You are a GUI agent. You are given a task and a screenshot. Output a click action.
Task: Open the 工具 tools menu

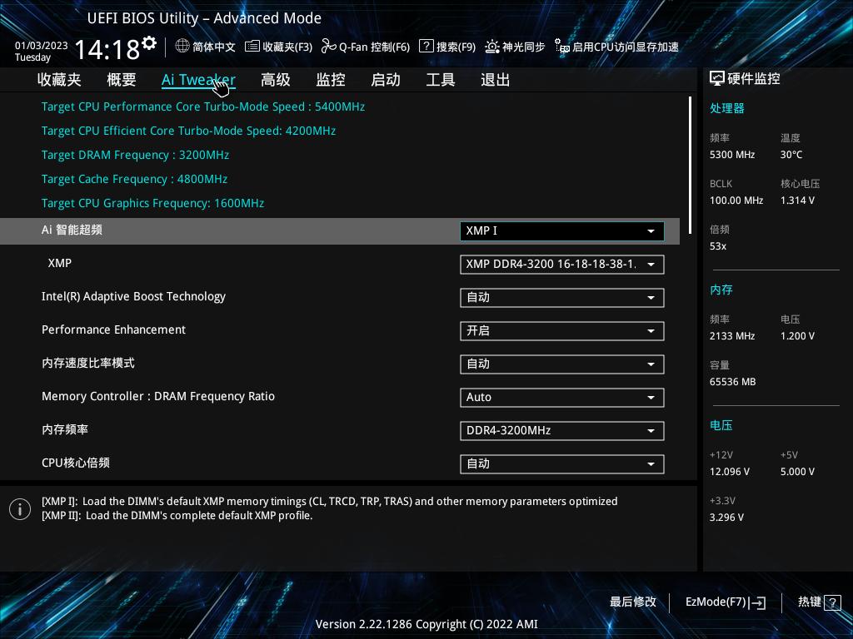(x=439, y=79)
